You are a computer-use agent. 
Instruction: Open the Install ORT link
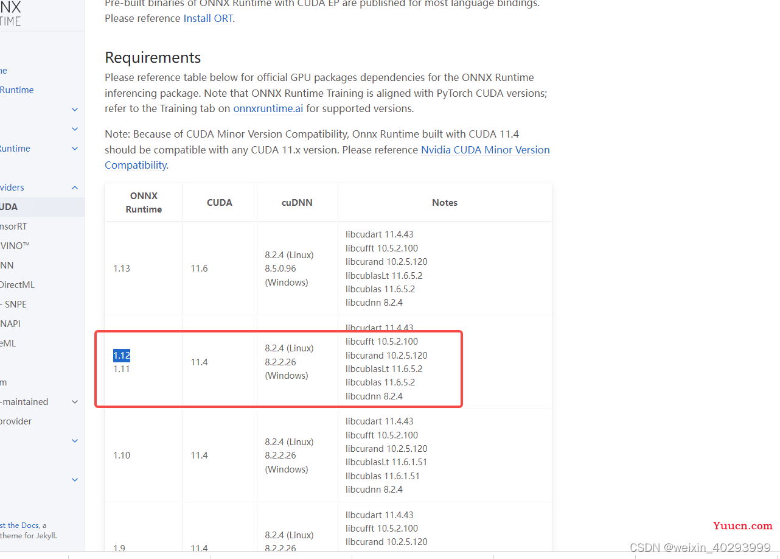coord(208,18)
